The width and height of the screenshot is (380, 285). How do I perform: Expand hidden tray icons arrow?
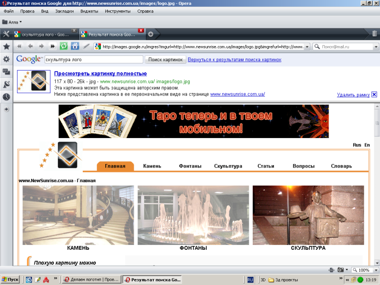pos(347,280)
